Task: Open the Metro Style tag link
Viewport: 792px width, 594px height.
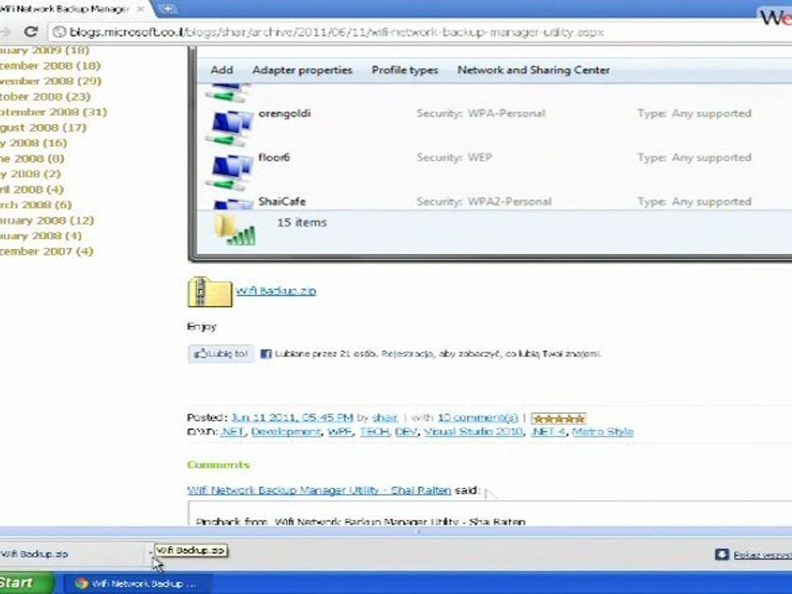Action: coord(602,431)
